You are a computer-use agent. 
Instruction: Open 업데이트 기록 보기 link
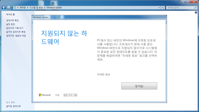point(15,28)
